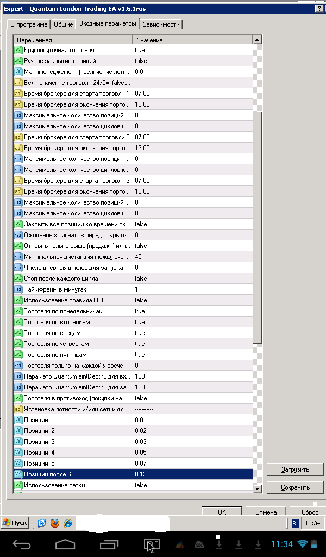Click the string icon for Время брокера для старта торговли 1

click(18, 94)
